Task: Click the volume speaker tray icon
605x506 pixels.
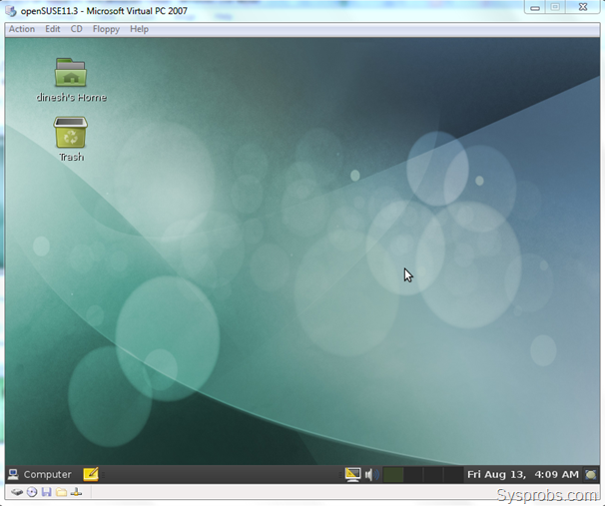Action: point(372,474)
